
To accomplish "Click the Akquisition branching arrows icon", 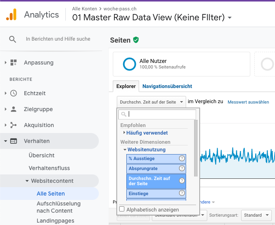I will 14,125.
